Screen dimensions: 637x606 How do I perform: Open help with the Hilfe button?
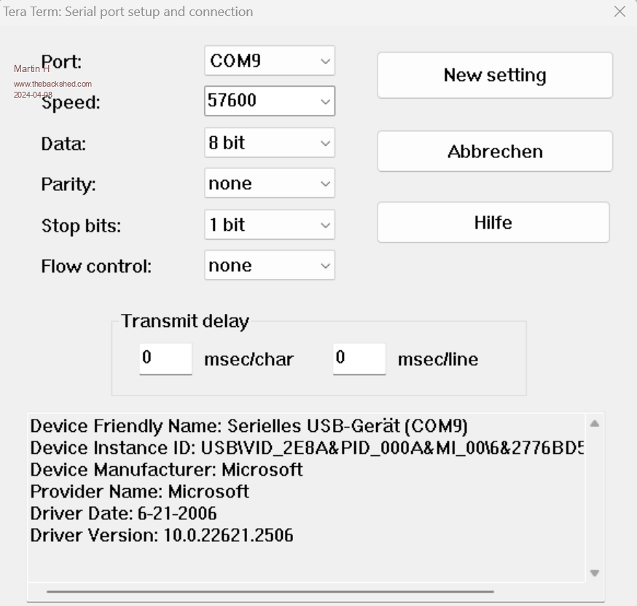tap(493, 222)
